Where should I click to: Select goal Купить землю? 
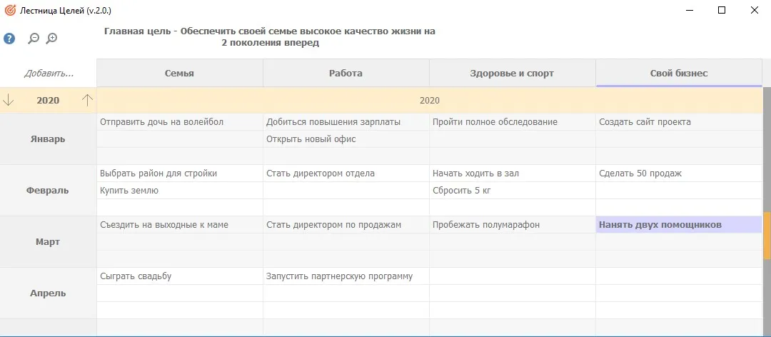click(x=128, y=191)
